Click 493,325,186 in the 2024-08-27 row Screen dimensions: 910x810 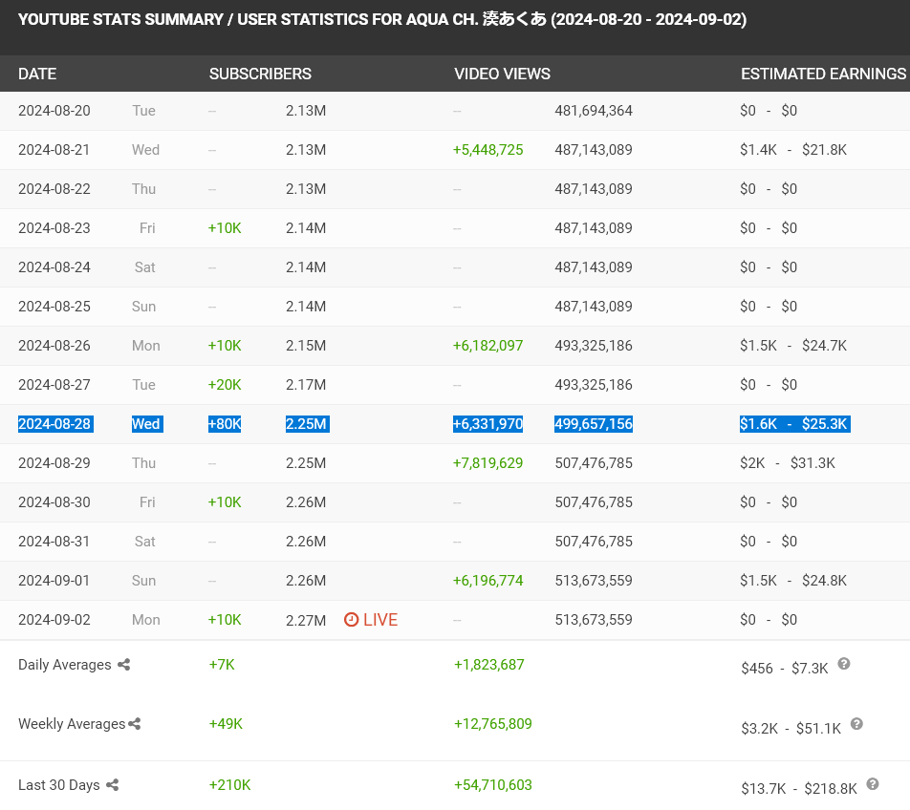(x=594, y=384)
